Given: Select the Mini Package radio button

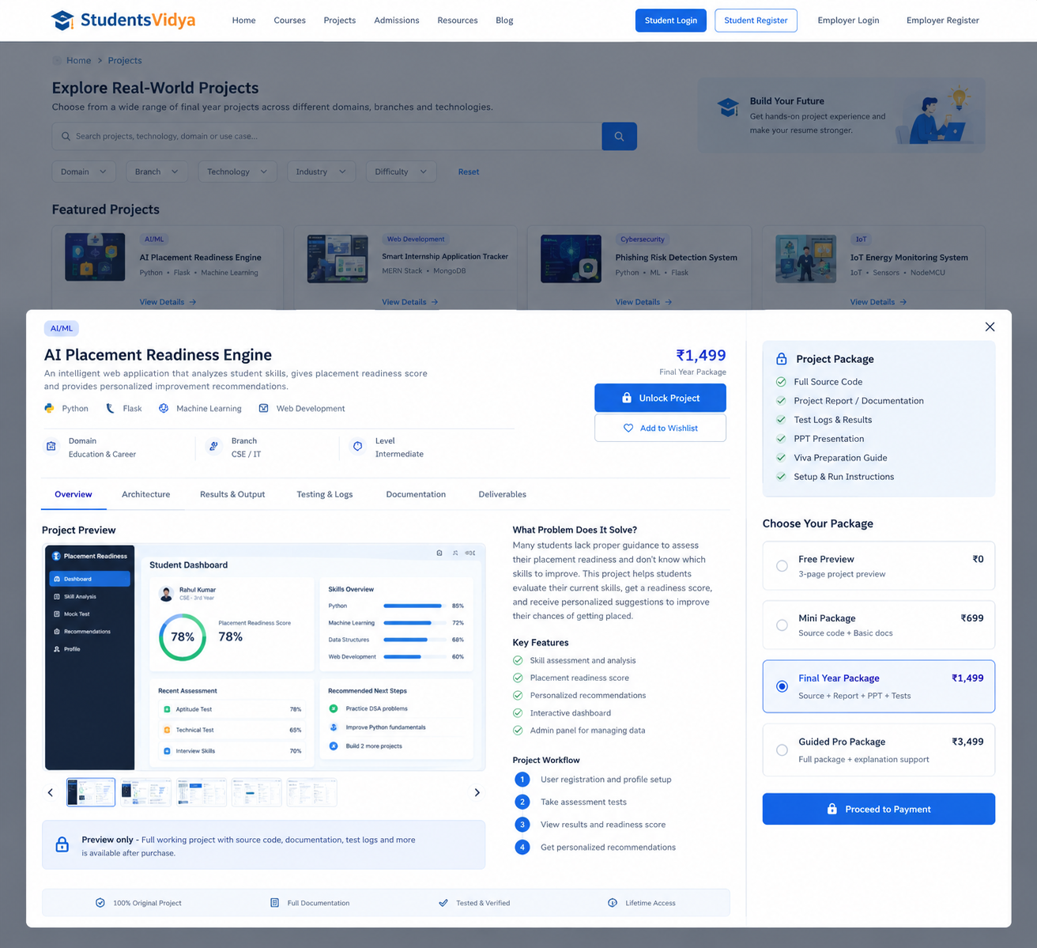Looking at the screenshot, I should 782,625.
